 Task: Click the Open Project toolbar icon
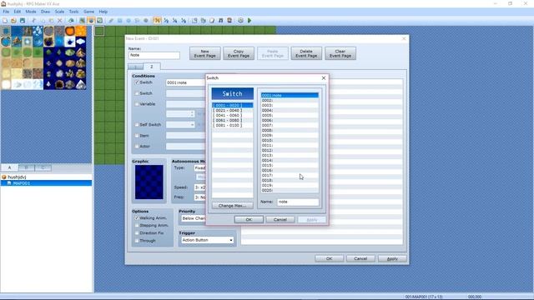coord(13,21)
